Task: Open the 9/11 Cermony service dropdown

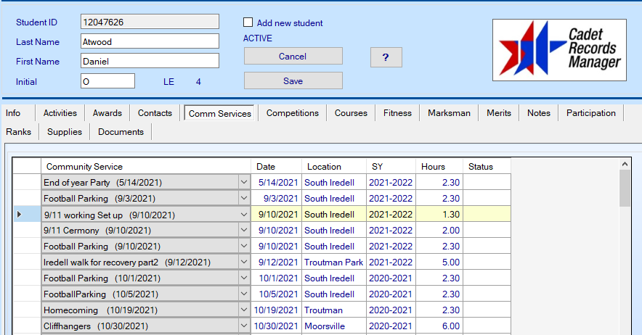Action: tap(244, 231)
